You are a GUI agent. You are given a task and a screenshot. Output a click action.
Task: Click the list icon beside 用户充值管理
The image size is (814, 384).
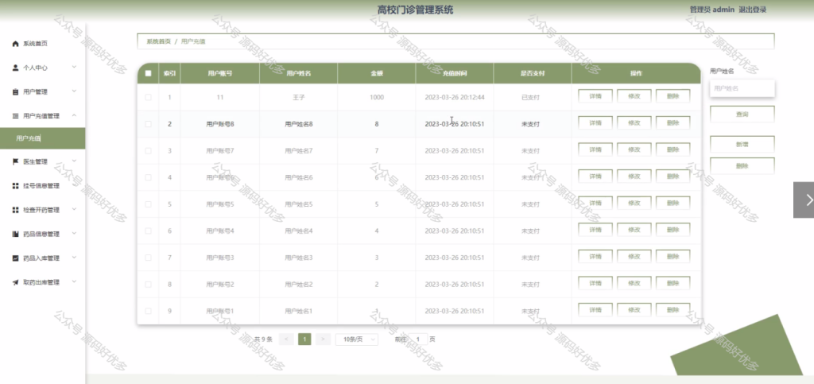tap(16, 116)
